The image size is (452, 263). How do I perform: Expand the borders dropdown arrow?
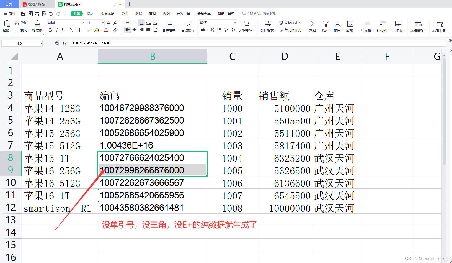[x=82, y=30]
